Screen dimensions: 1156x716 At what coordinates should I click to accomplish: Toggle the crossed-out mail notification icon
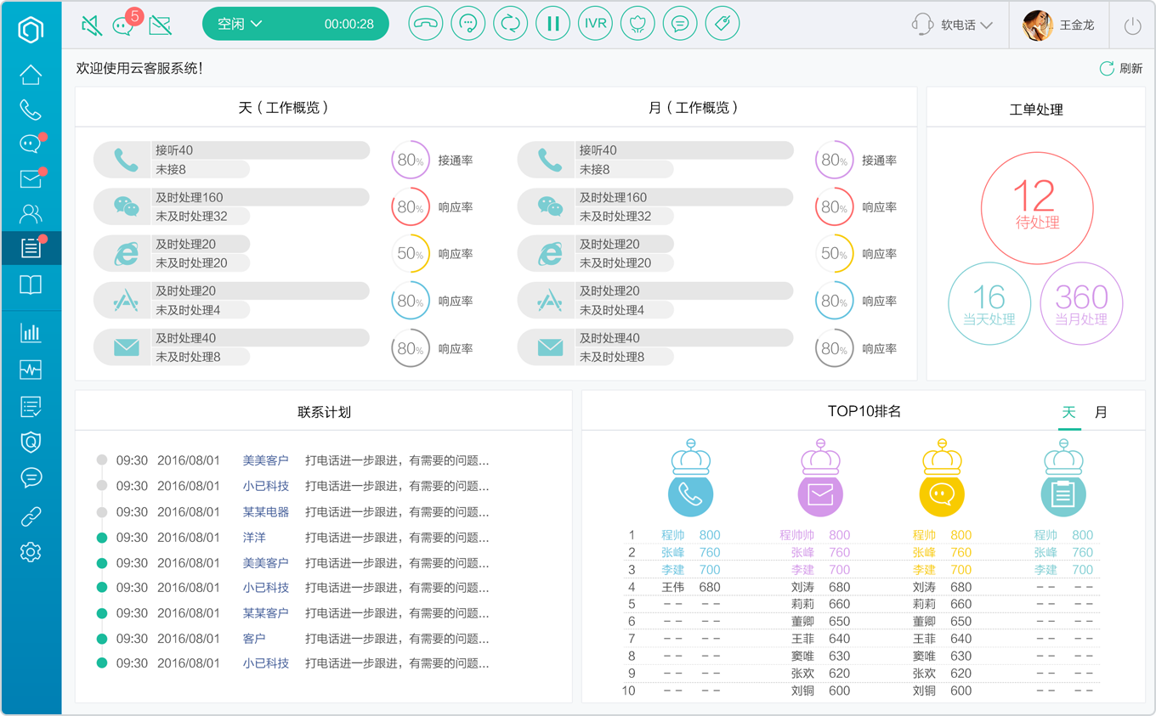tap(161, 25)
